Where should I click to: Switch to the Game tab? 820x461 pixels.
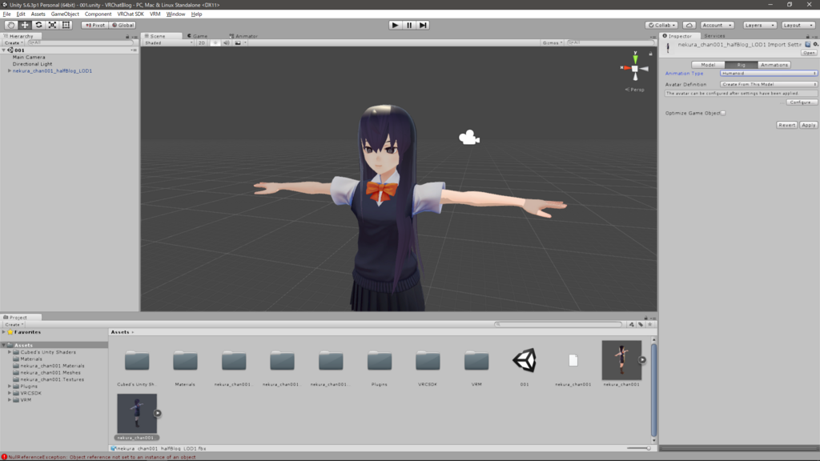198,36
